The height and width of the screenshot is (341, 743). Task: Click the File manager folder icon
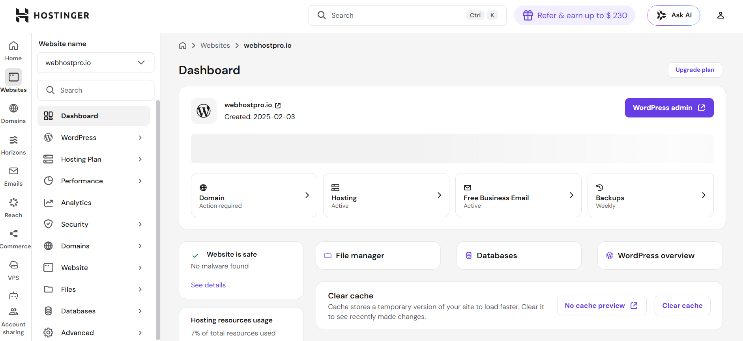click(x=328, y=255)
